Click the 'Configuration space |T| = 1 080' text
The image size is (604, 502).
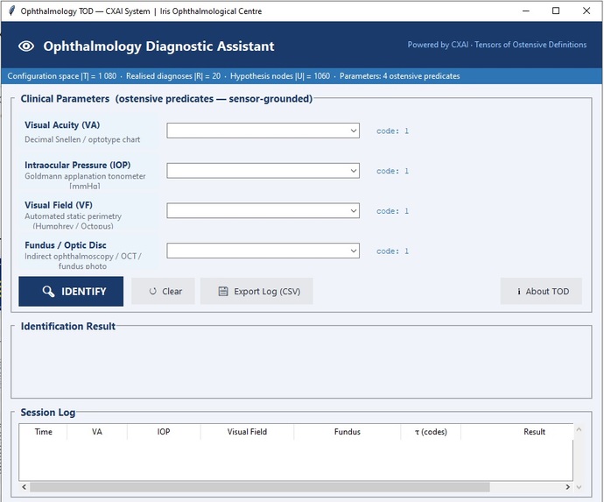tap(61, 76)
